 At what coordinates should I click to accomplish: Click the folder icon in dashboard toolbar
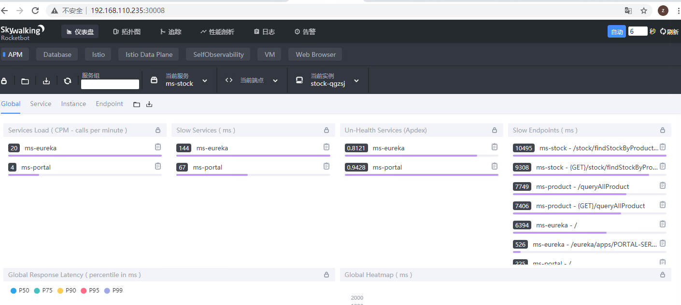tap(25, 81)
